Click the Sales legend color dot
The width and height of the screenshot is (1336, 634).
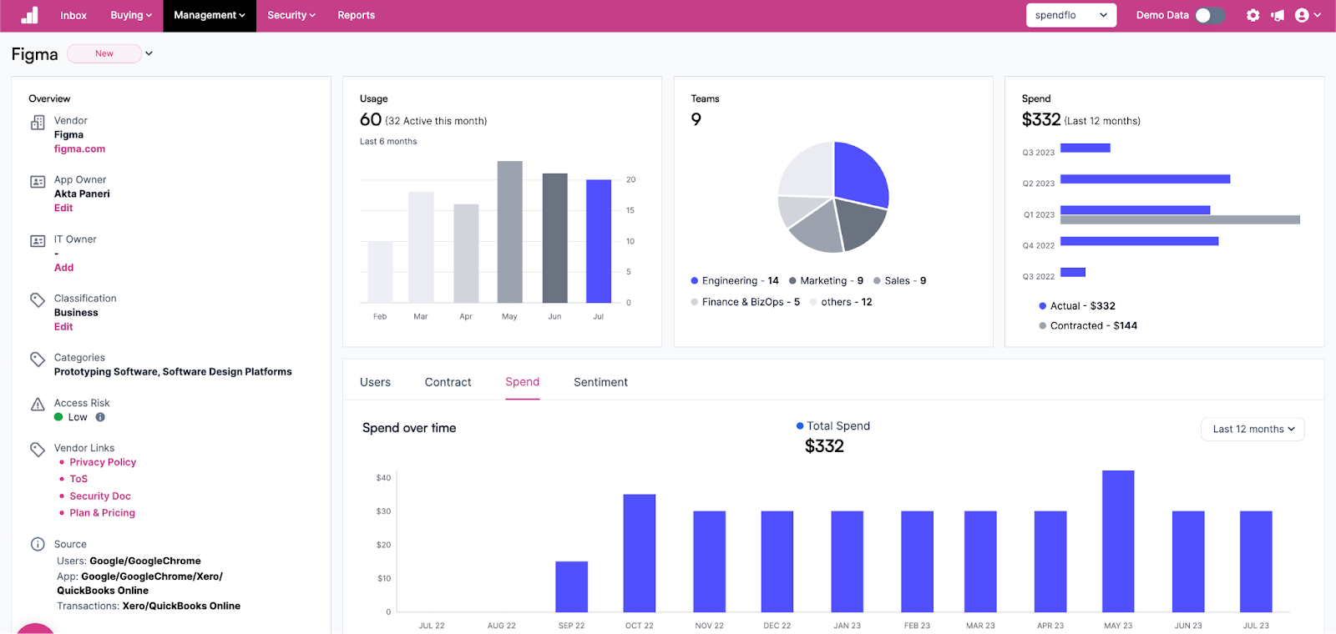pos(877,280)
